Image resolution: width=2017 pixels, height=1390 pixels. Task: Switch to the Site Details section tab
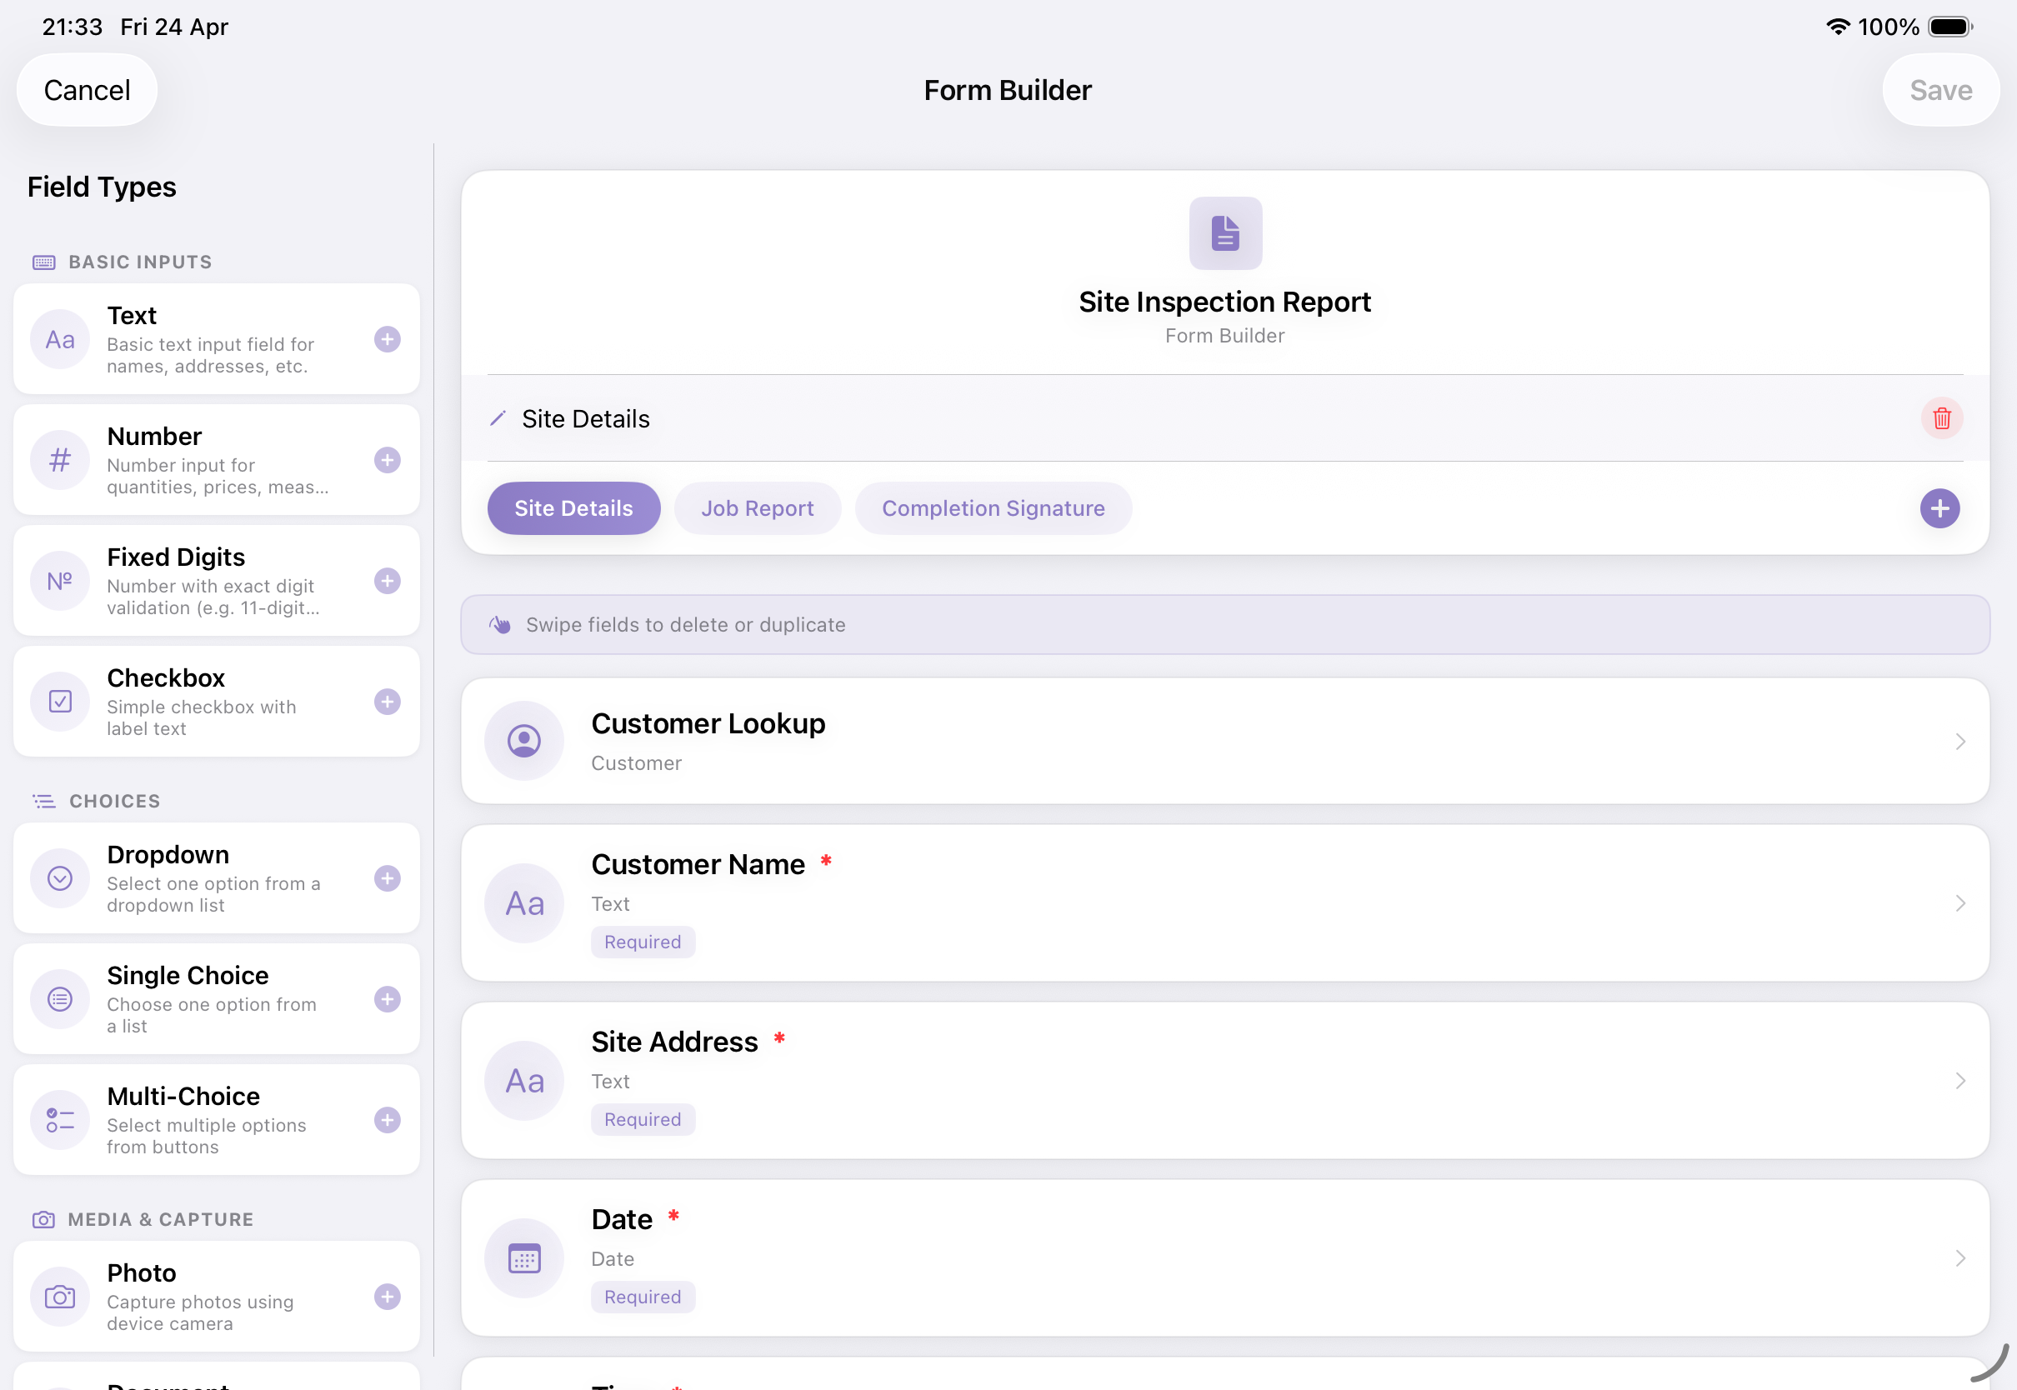pyautogui.click(x=574, y=508)
